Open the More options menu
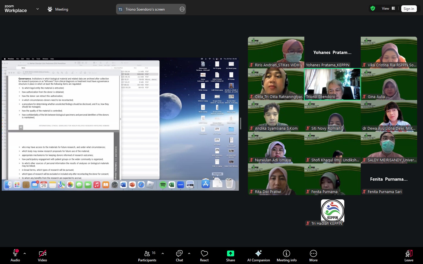The height and width of the screenshot is (264, 423). click(x=313, y=255)
